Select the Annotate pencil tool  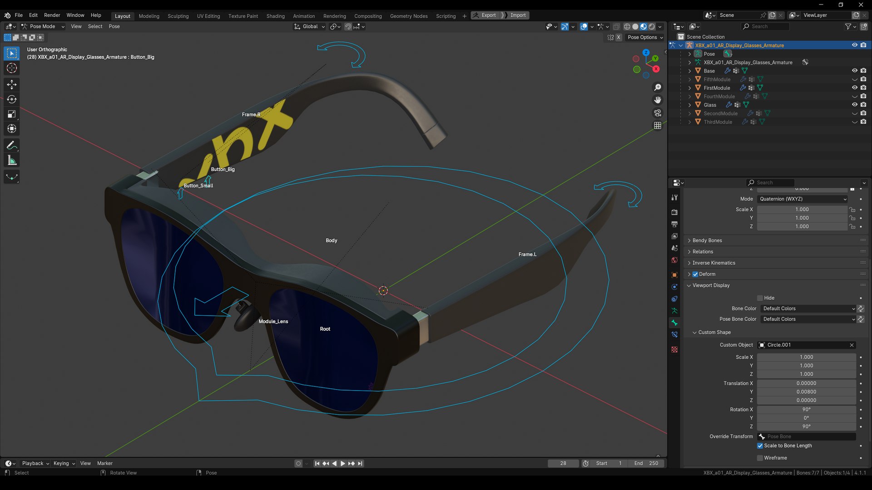click(x=12, y=146)
